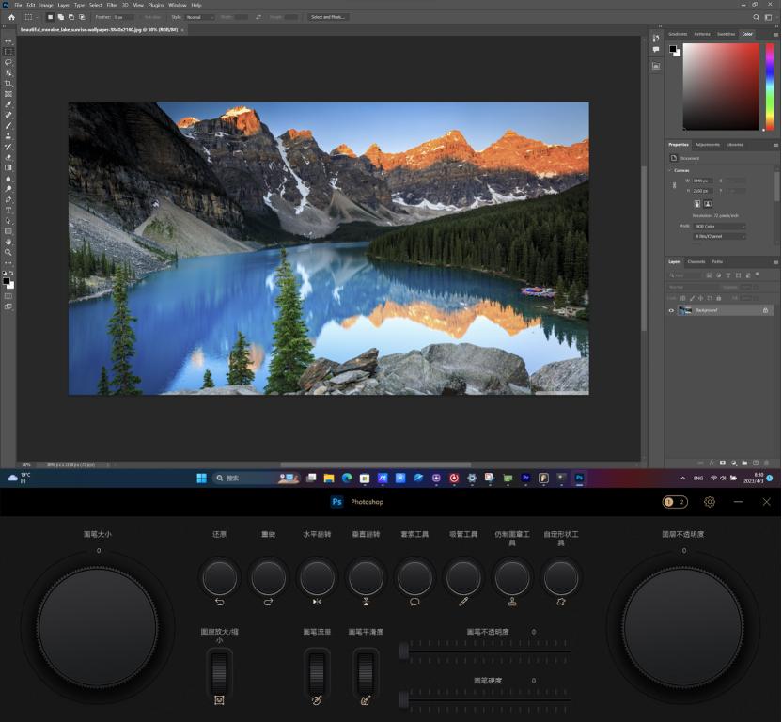Select the Move tool
Image resolution: width=782 pixels, height=722 pixels.
click(8, 40)
